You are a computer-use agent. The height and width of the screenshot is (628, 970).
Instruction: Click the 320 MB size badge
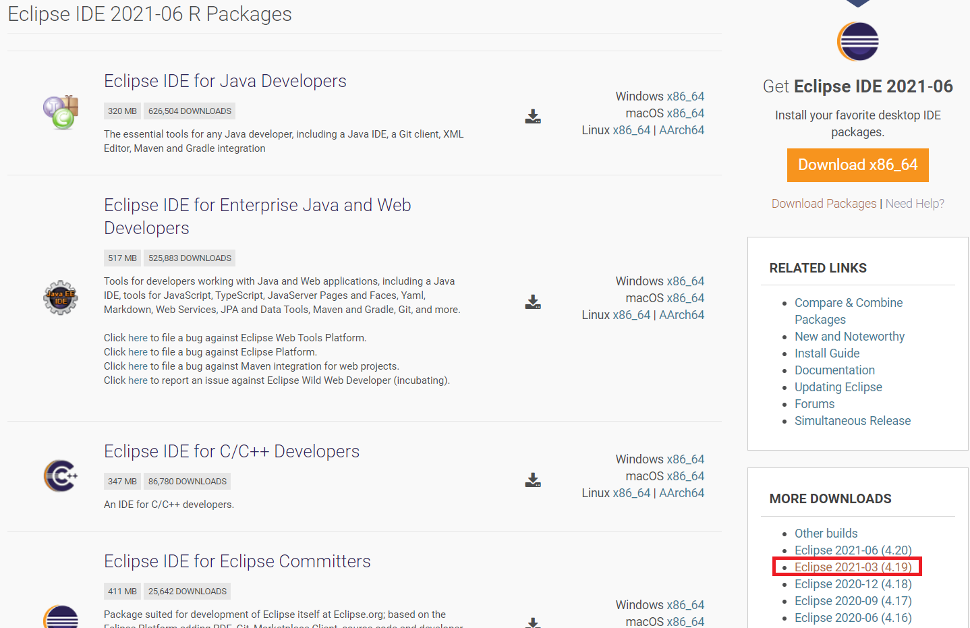point(122,111)
